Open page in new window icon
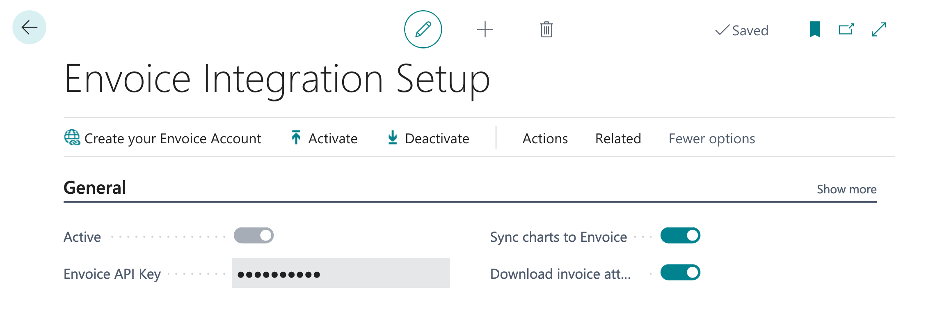951x335 pixels. 846,29
